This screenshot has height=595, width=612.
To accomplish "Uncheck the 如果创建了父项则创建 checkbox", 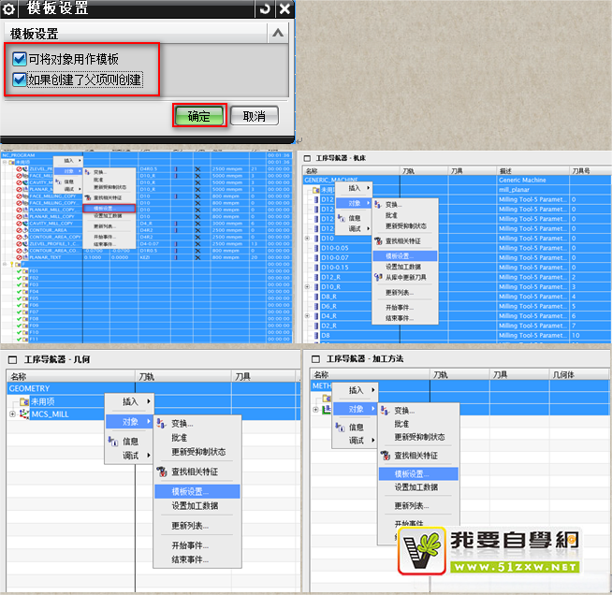I will coord(19,80).
